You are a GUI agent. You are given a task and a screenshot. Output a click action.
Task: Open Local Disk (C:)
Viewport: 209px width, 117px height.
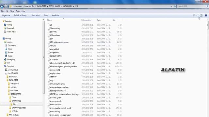tap(13, 70)
